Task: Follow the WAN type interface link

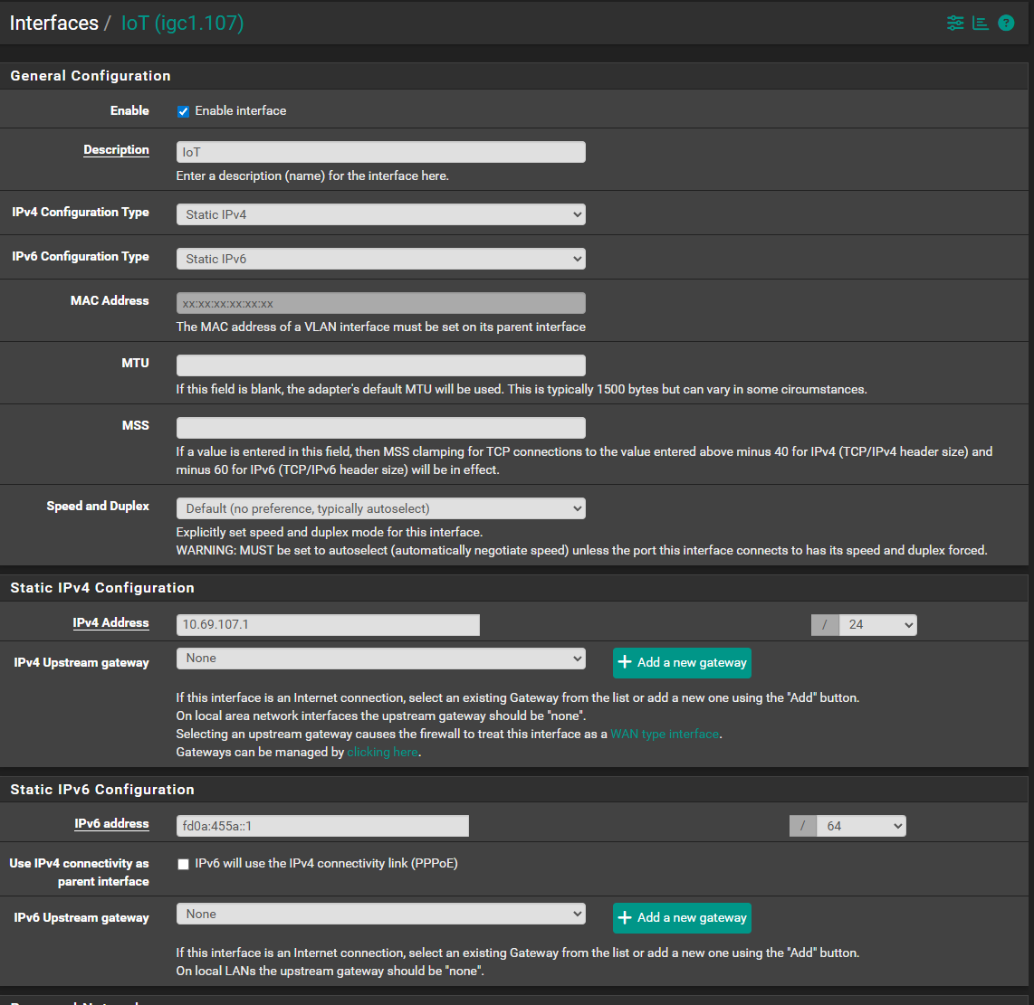Action: coord(665,735)
